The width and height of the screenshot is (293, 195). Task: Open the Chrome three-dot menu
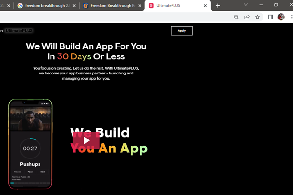click(291, 17)
